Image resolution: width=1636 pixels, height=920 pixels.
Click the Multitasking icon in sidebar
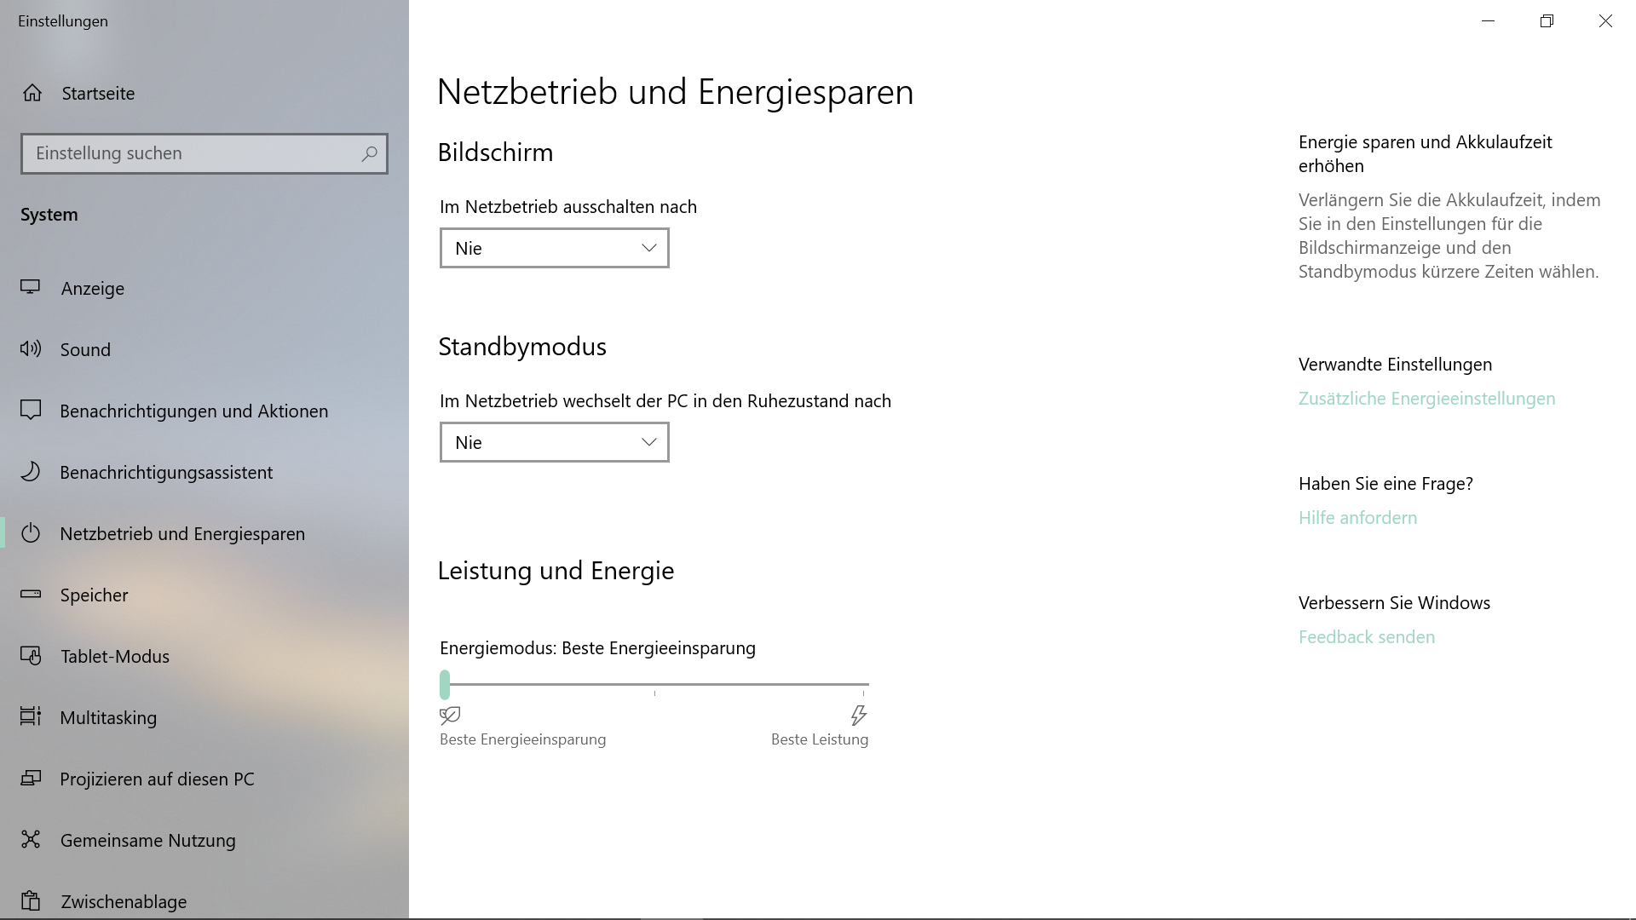click(x=31, y=716)
